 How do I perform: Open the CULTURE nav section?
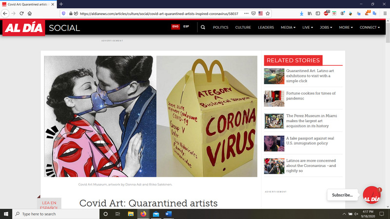coord(243,27)
